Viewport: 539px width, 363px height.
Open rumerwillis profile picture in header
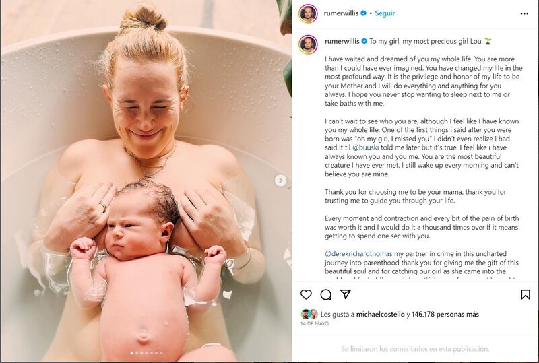point(308,13)
